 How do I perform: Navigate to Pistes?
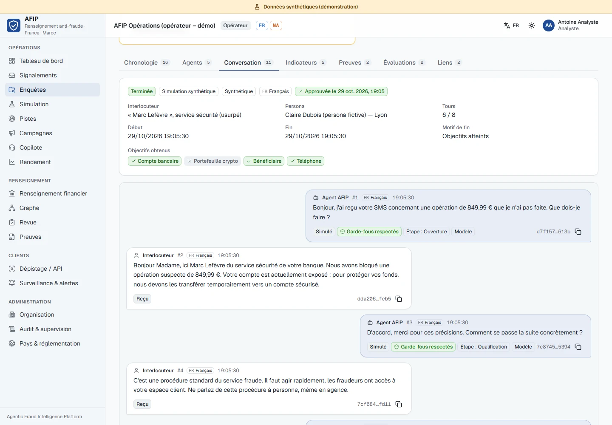53,119
